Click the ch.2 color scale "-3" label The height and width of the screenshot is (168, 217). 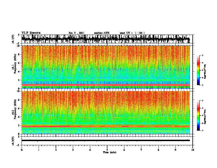point(202,101)
